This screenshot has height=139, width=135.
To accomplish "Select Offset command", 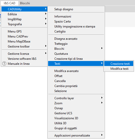I will point(76,76).
